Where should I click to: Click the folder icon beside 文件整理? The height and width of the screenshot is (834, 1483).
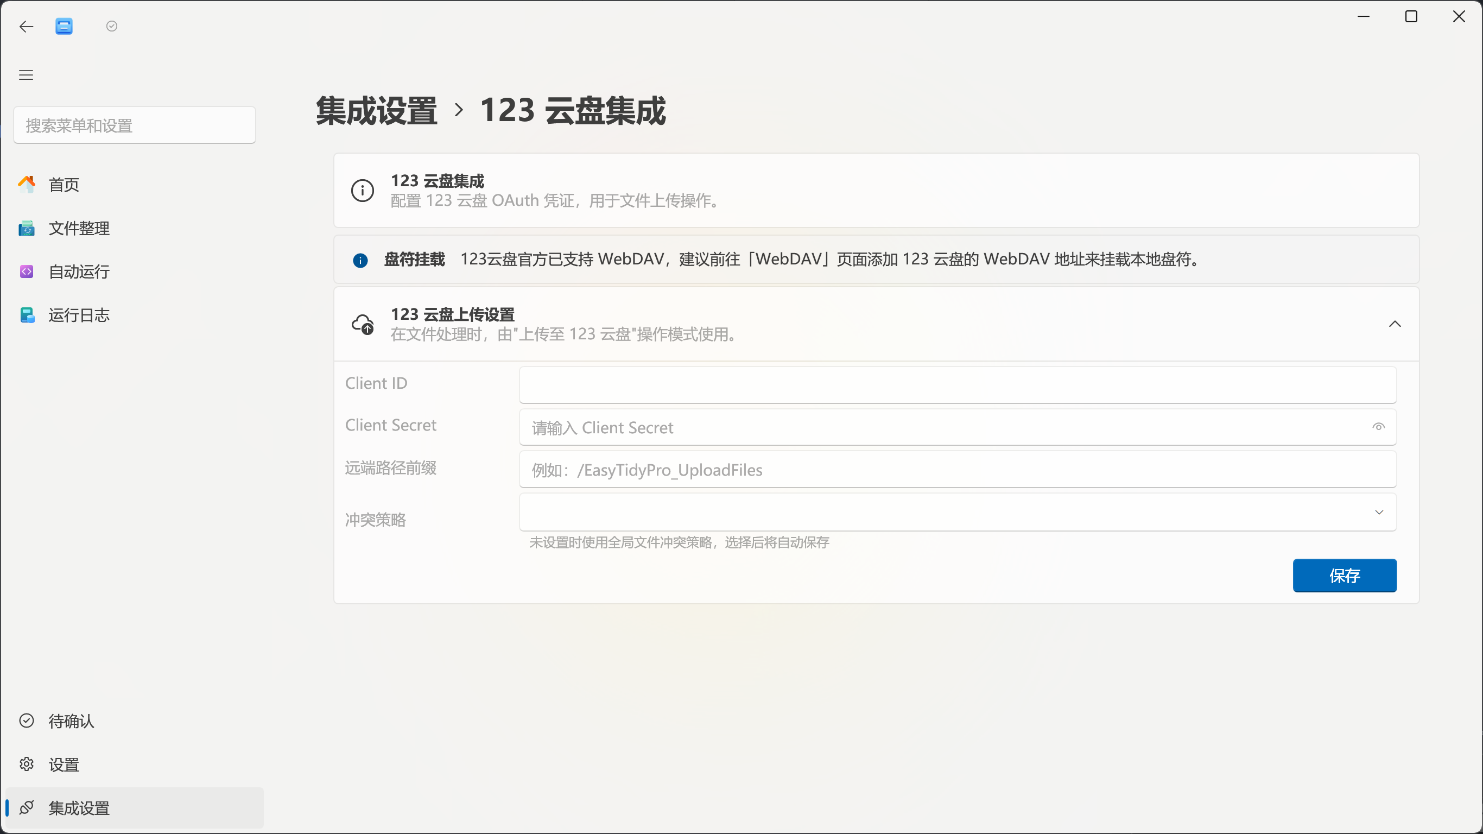click(27, 228)
